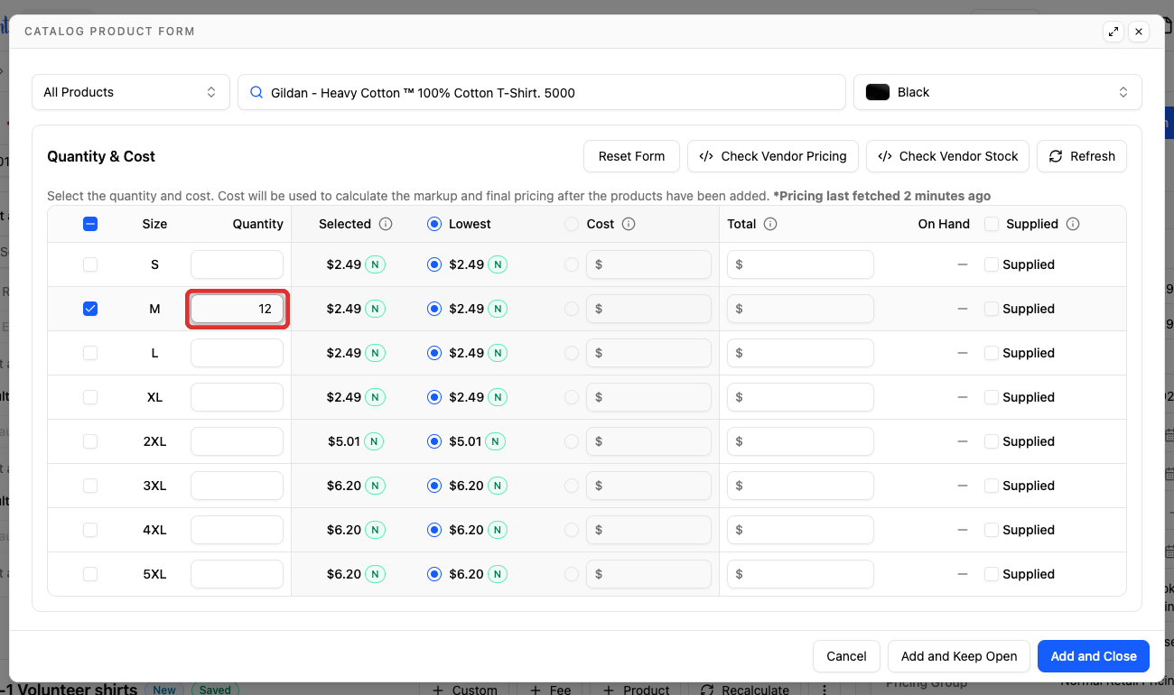1174x695 pixels.
Task: Select Lowest price radio for XL row
Action: [x=434, y=397]
